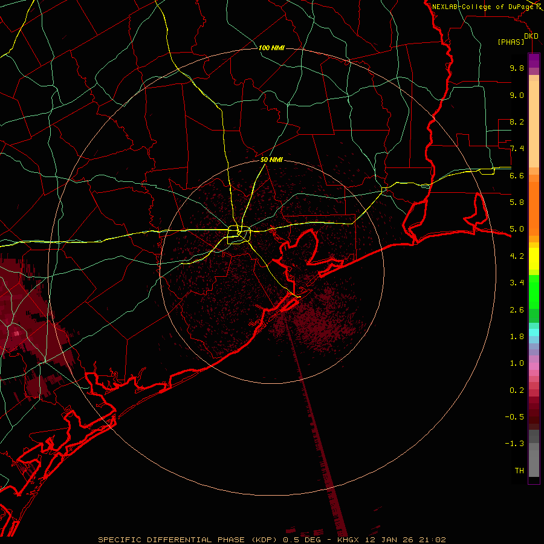Click the DKD product label

pos(531,36)
